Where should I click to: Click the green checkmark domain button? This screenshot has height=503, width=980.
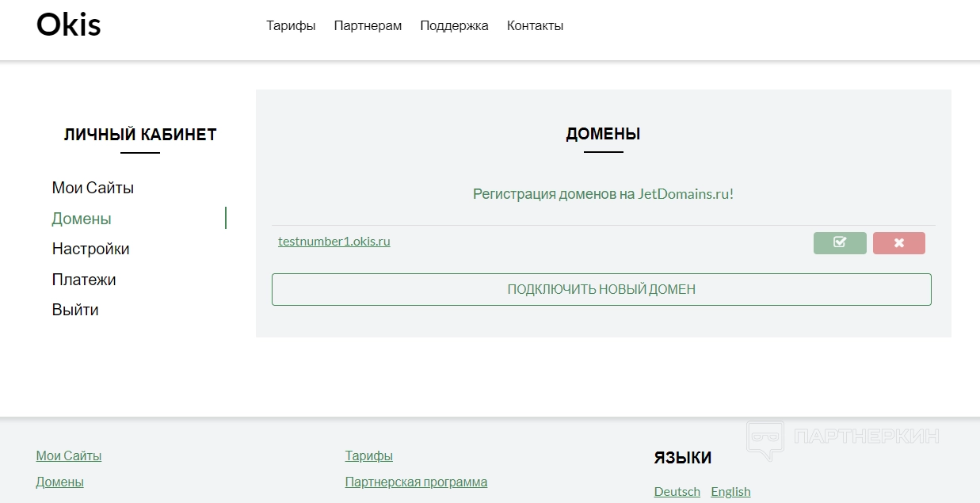[840, 243]
